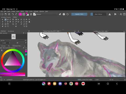Lock the Advanced Color Selector docker

tap(1, 48)
